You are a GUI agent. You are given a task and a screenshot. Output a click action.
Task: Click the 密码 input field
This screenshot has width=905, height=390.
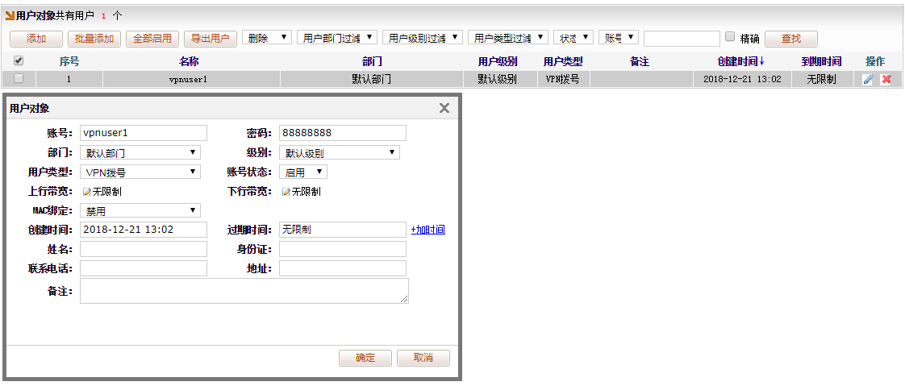[343, 133]
